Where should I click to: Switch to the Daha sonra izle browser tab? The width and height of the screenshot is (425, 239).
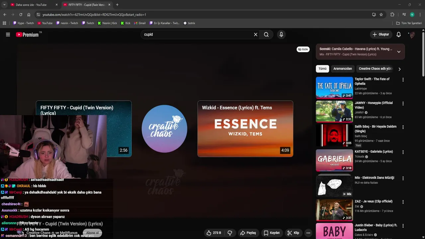tap(31, 5)
